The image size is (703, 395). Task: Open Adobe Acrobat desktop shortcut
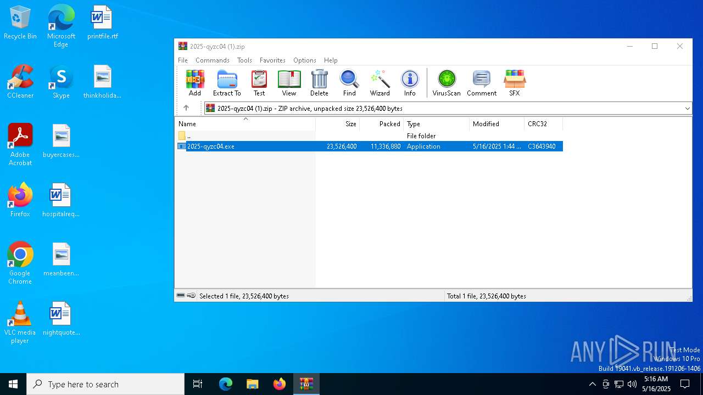(x=20, y=144)
